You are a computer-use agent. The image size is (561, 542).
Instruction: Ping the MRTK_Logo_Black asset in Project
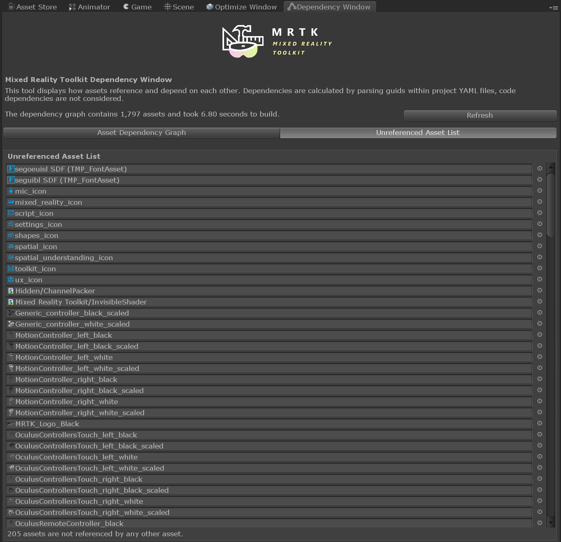click(540, 423)
